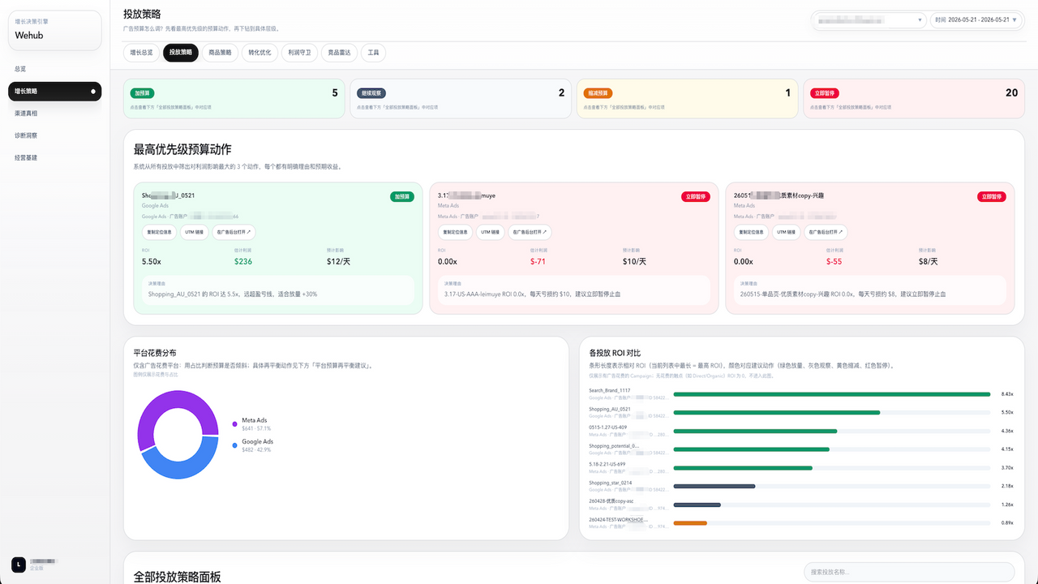Click the red 立即暂停 badge on third card
Image resolution: width=1038 pixels, height=584 pixels.
point(991,196)
